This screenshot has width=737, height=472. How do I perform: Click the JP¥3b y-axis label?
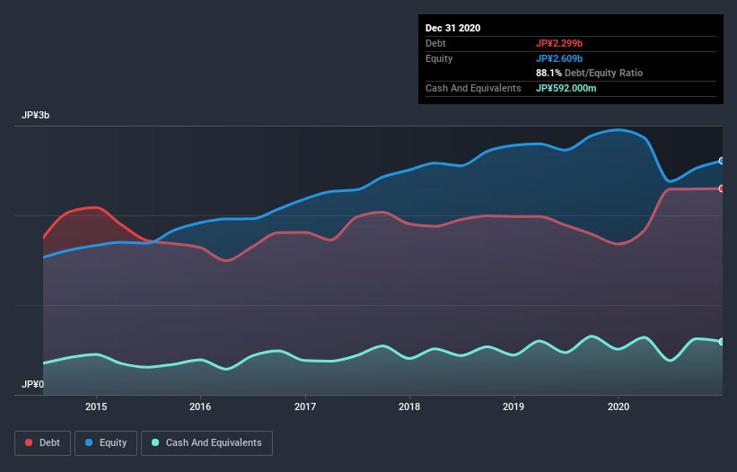click(x=35, y=115)
